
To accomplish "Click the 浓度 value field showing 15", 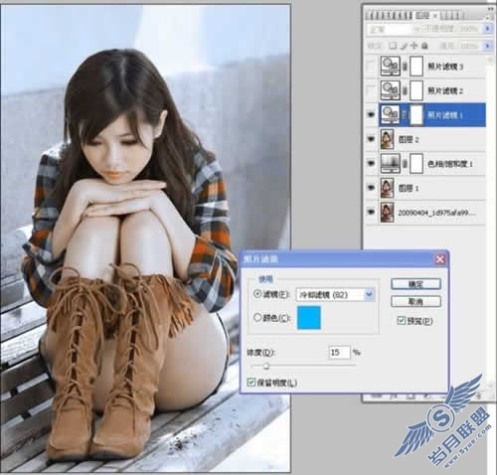I will 339,352.
